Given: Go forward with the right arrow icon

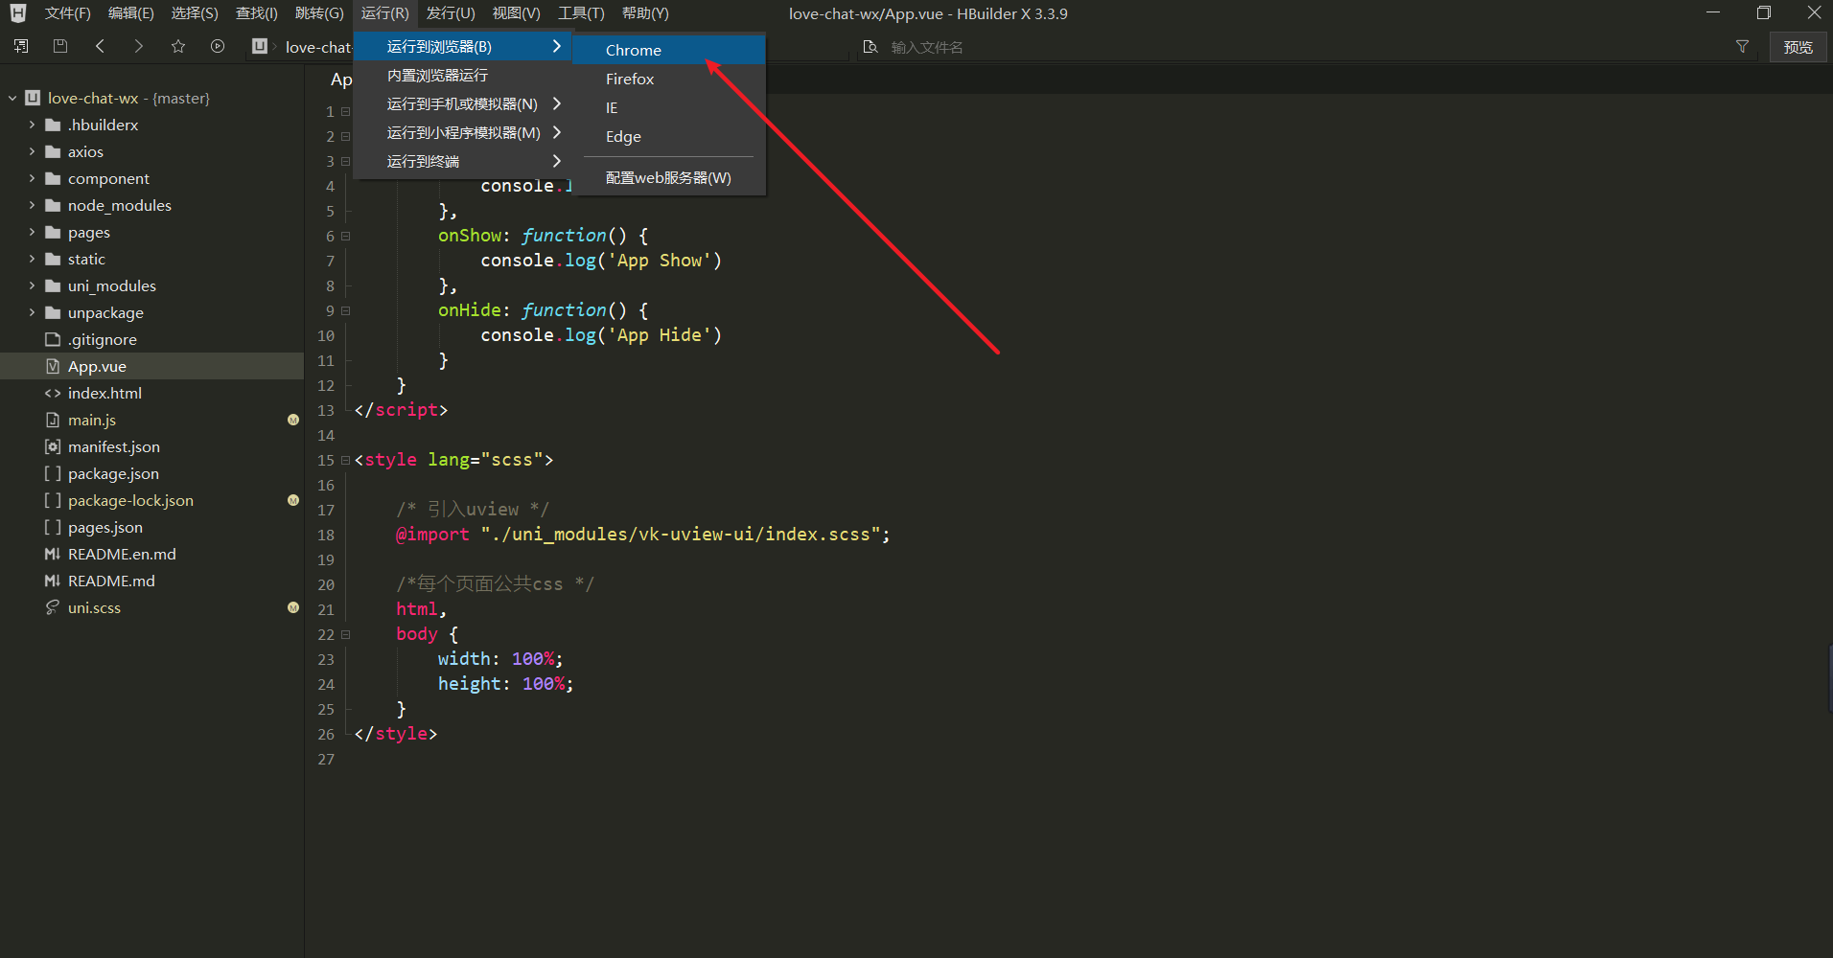Looking at the screenshot, I should [139, 46].
